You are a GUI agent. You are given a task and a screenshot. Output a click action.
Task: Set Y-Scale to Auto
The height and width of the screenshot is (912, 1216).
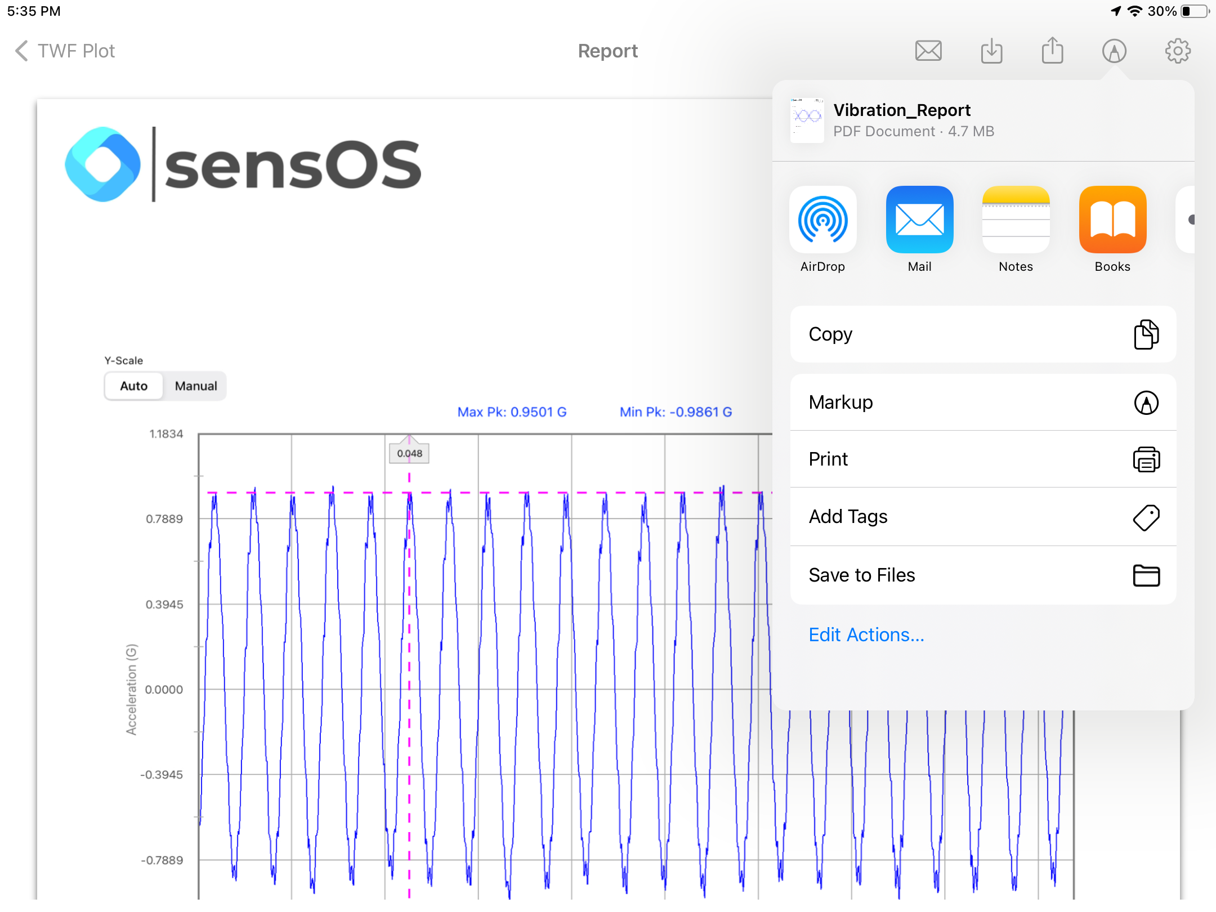pos(133,386)
